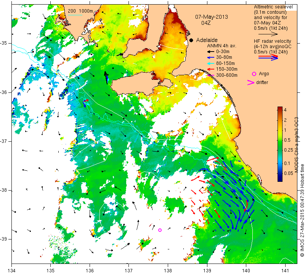Viewport: 305px width, 275px height.
Task: Click the ANMN 4h av. heading
Action: (222, 46)
